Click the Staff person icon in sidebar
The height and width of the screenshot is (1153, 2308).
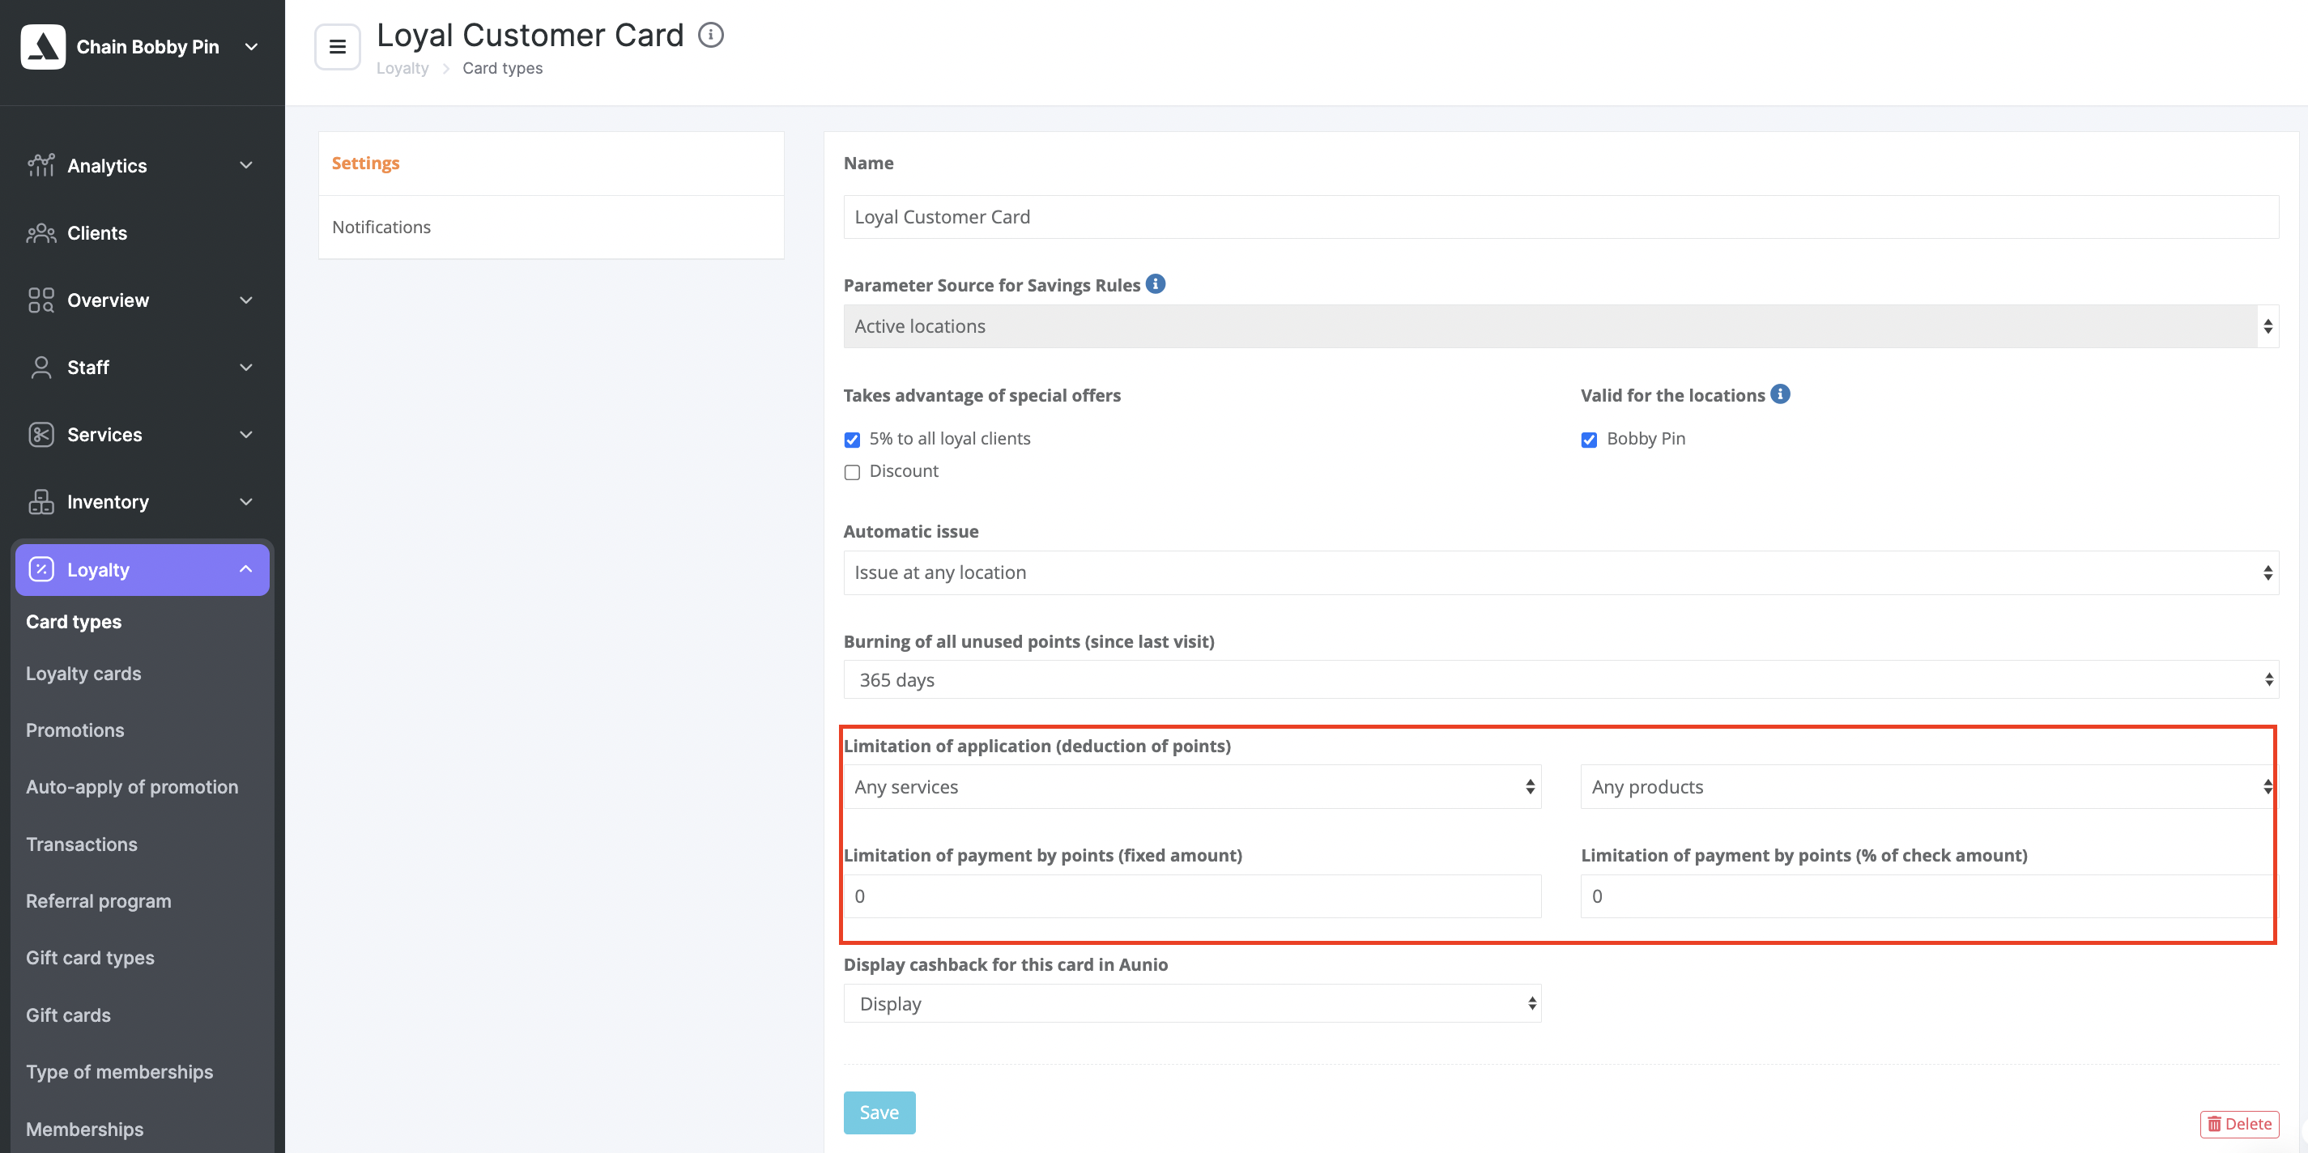41,368
